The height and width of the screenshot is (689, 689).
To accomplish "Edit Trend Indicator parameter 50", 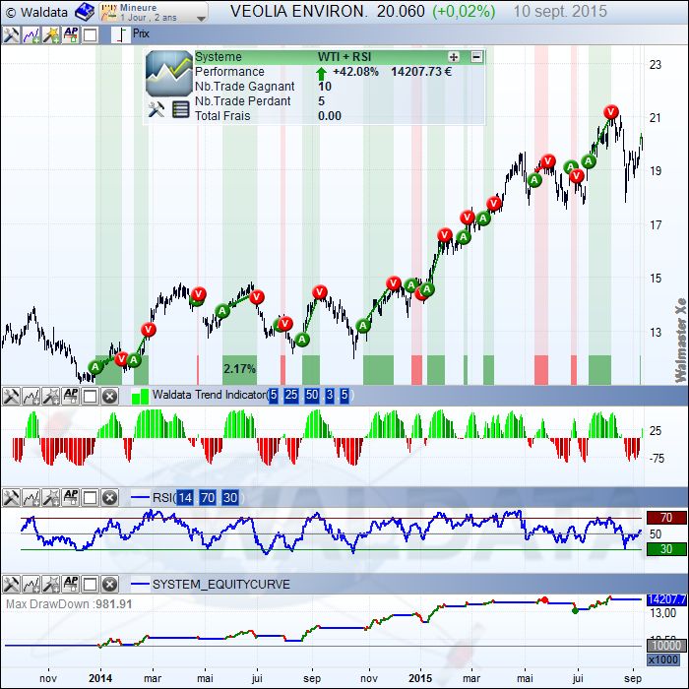I will (x=312, y=395).
